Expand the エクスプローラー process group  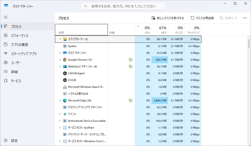[x=60, y=39]
